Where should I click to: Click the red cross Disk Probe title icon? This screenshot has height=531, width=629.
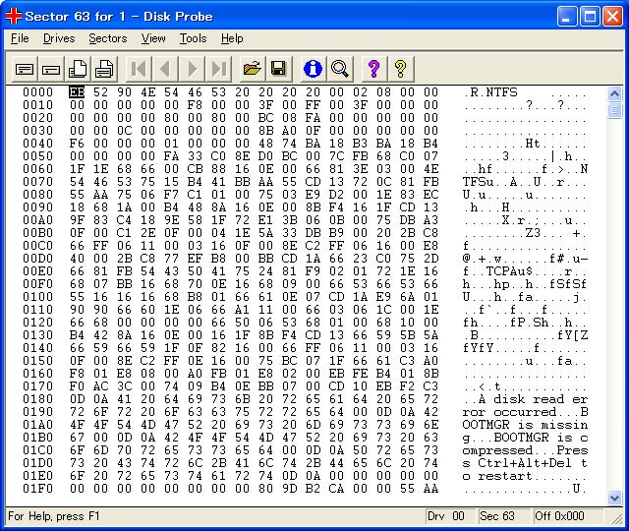[13, 16]
